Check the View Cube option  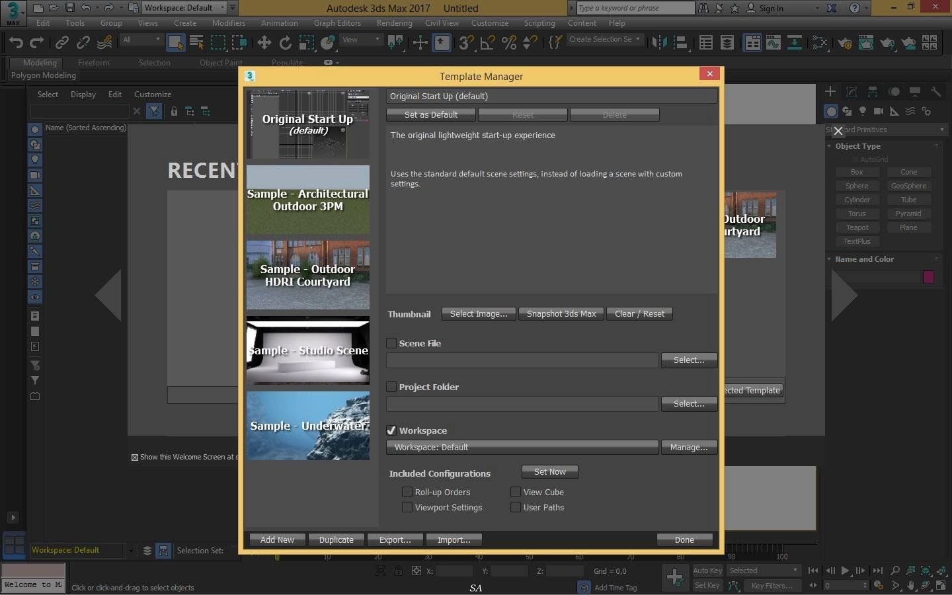pos(516,492)
